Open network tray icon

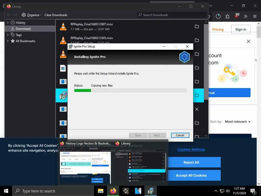(x=222, y=191)
